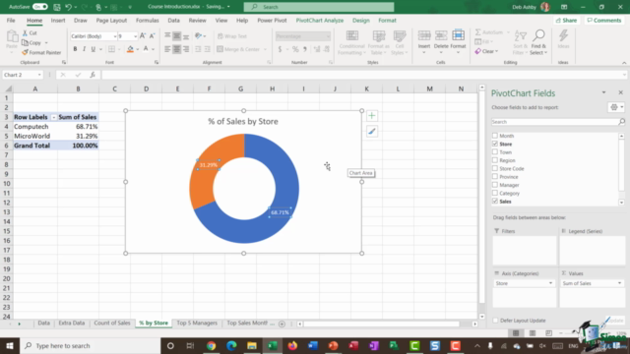This screenshot has width=630, height=354.
Task: Click the new sheet plus icon
Action: [x=282, y=324]
